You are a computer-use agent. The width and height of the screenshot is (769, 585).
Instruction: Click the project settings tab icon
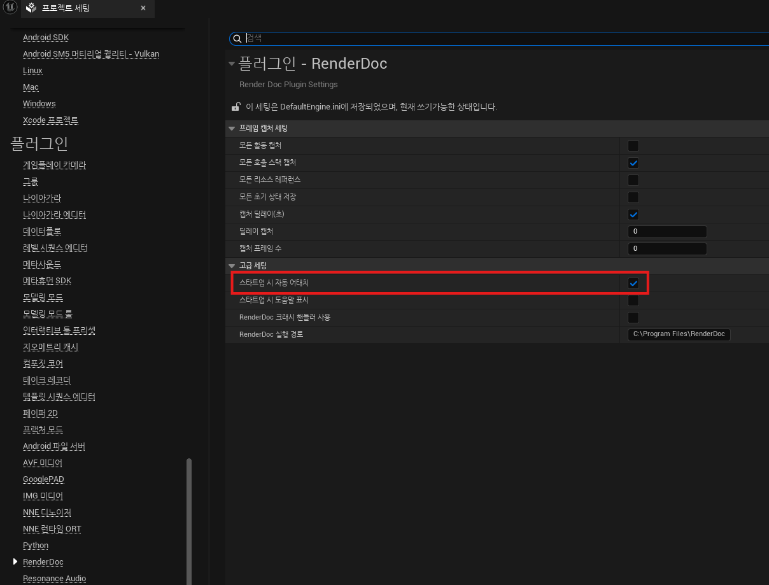31,8
